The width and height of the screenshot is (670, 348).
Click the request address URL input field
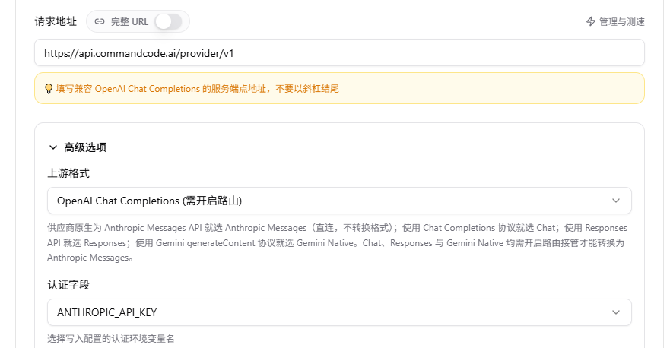pos(339,53)
